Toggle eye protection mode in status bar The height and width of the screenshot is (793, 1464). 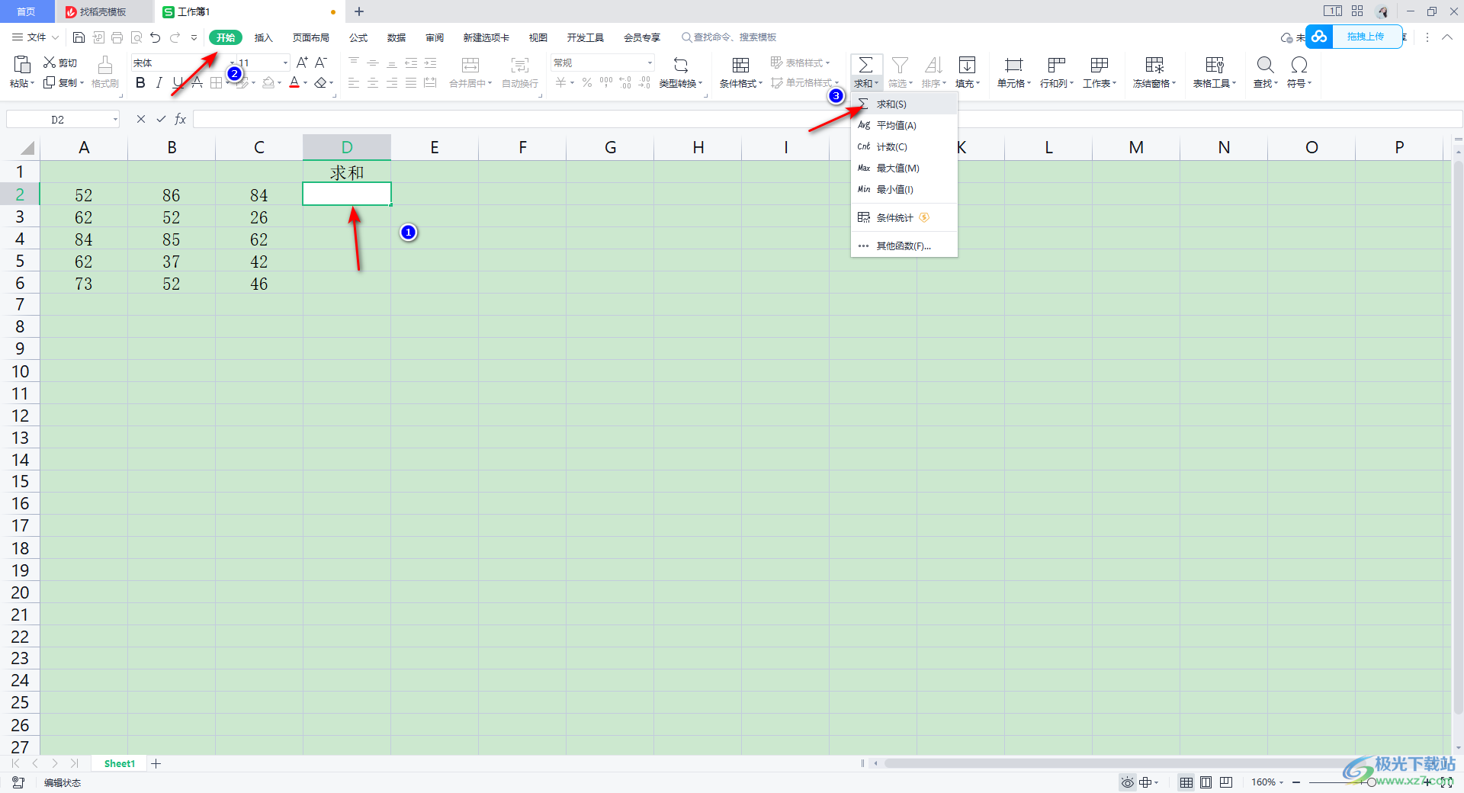click(1128, 782)
